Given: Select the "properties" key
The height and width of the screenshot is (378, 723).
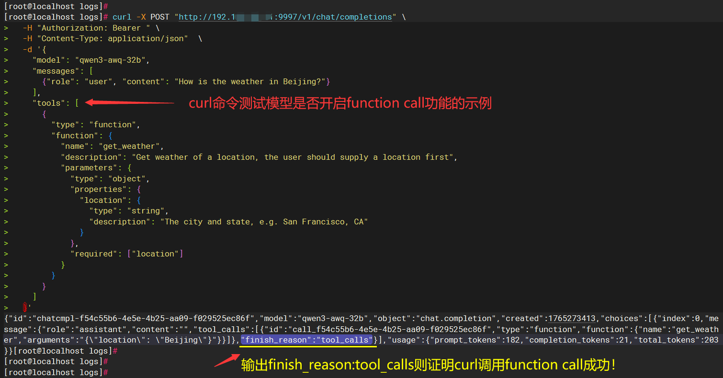Looking at the screenshot, I should [98, 189].
